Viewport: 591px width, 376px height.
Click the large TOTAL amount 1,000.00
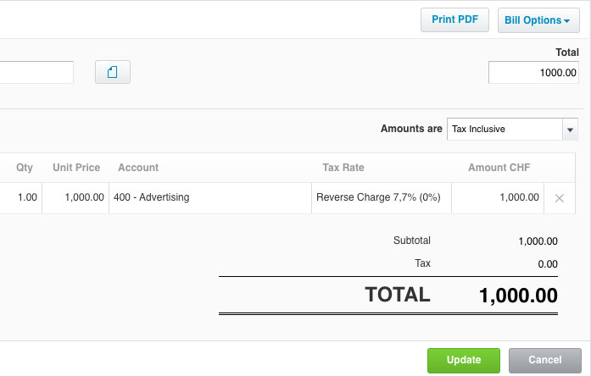point(518,296)
